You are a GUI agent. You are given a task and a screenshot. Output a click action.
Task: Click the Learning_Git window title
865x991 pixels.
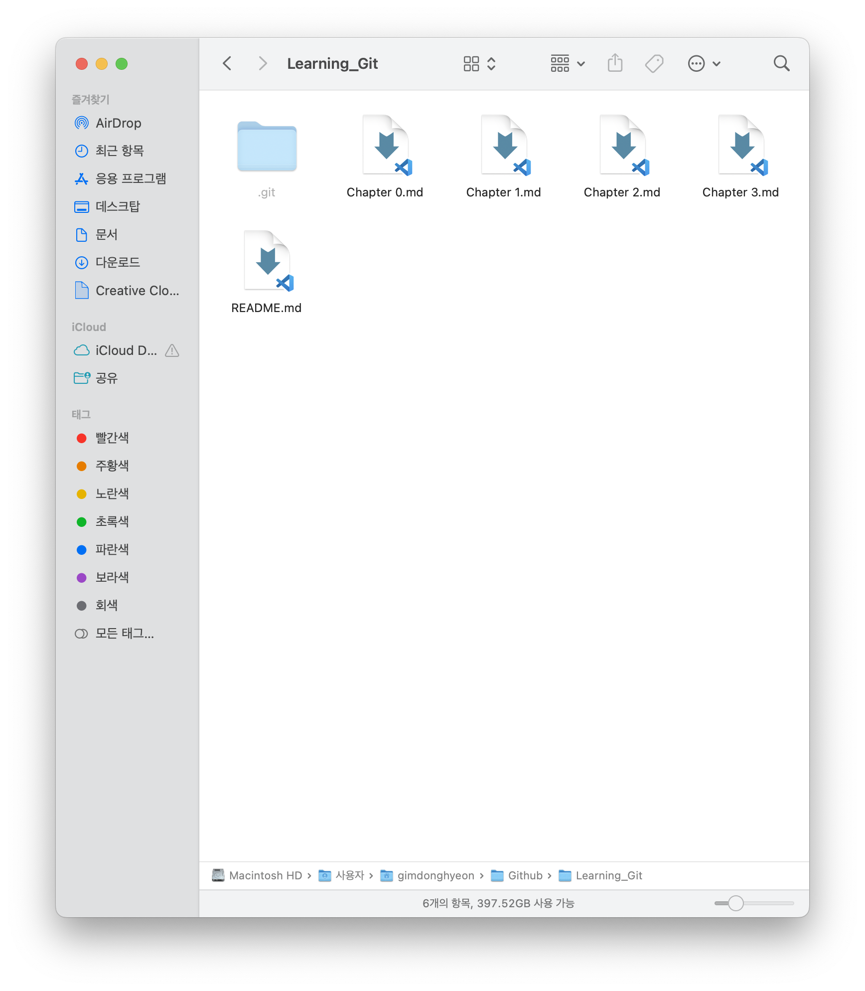pos(332,64)
